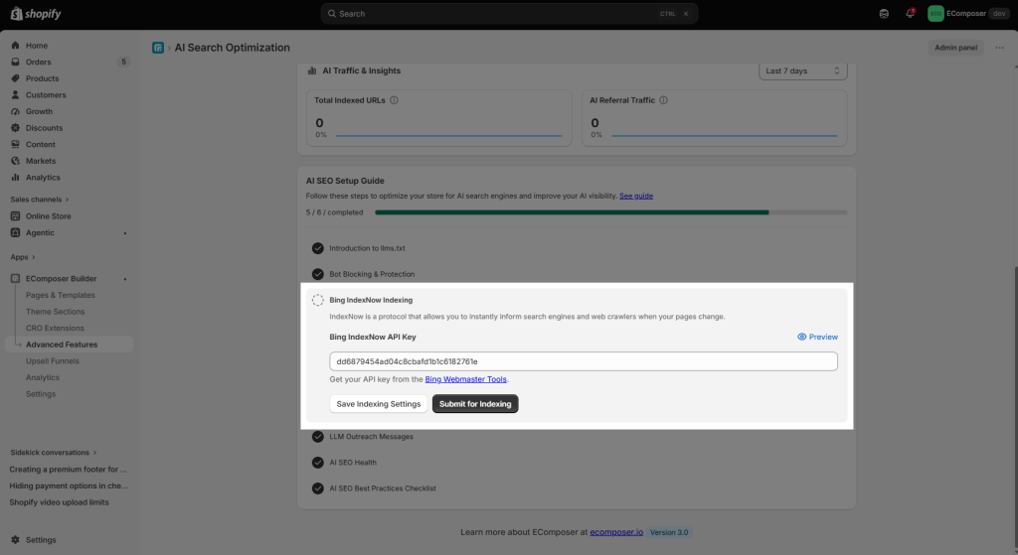The image size is (1018, 555).
Task: Open Theme Sections submenu item
Action: tap(56, 312)
